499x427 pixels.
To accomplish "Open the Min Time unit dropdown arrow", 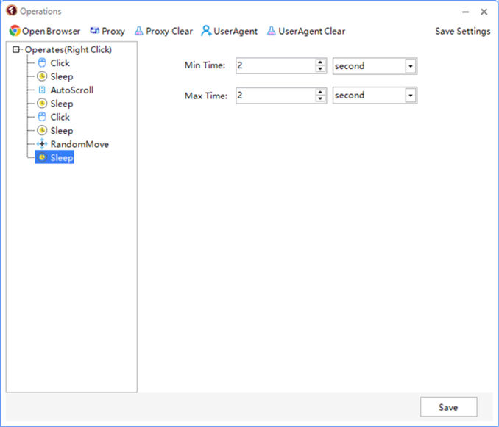I will [x=411, y=66].
